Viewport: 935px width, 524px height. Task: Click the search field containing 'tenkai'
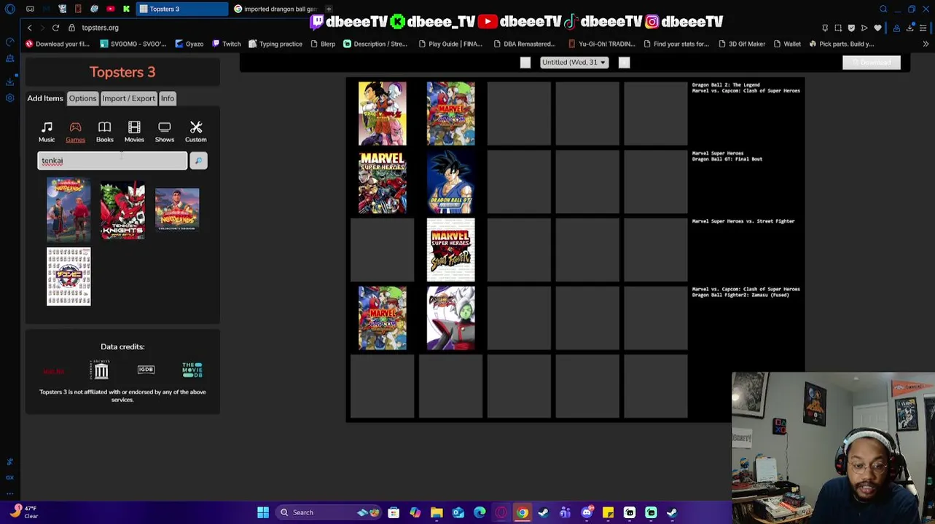[x=112, y=161]
